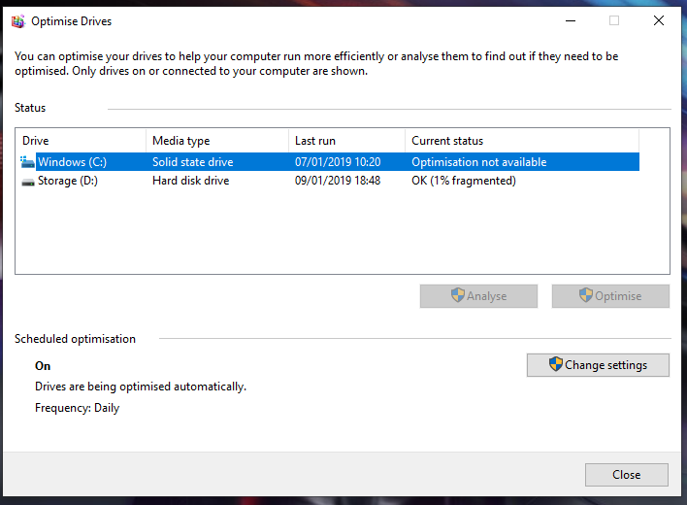Click the '09/01/2019 18:48' last run cell
The height and width of the screenshot is (505, 687).
click(x=338, y=181)
